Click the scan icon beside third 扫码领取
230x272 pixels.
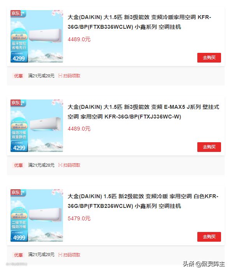pyautogui.click(x=60, y=255)
